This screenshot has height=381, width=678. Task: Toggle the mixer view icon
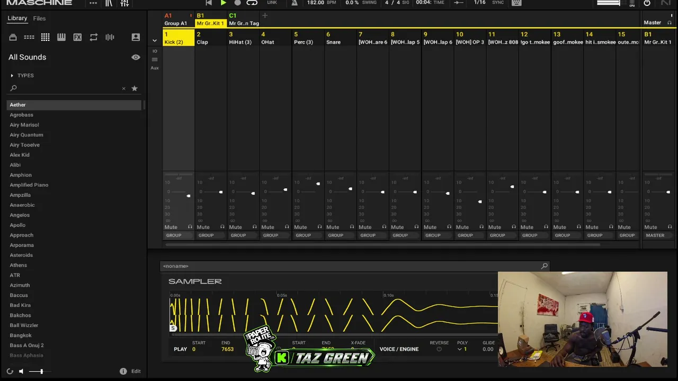tap(124, 3)
